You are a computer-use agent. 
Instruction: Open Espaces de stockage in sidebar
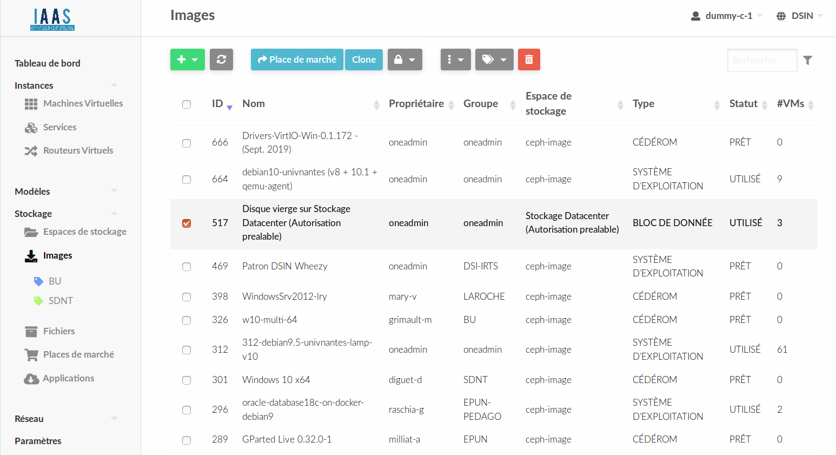84,232
